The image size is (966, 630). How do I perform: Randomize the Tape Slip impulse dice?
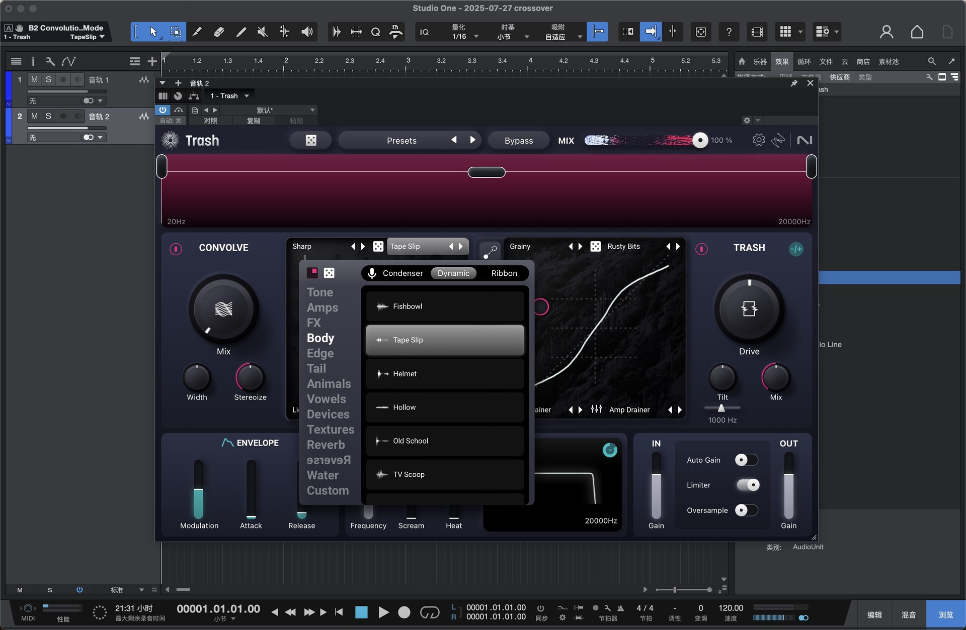pyautogui.click(x=378, y=246)
